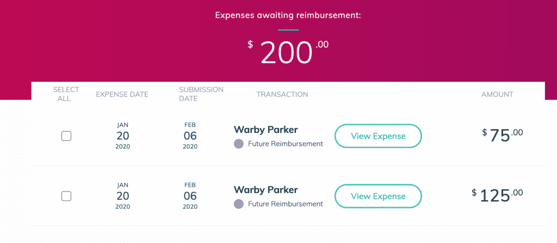The height and width of the screenshot is (243, 557).
Task: Click the purple status dot in the $75.00 row
Action: pos(239,144)
